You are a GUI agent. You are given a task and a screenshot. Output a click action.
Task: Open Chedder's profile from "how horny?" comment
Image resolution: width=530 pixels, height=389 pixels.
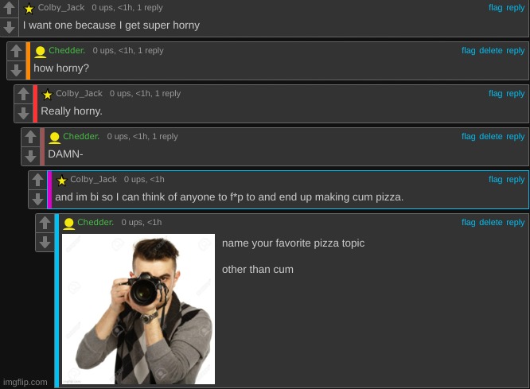click(67, 50)
